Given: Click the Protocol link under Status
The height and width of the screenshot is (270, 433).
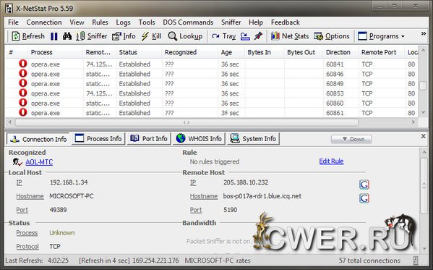Looking at the screenshot, I should pyautogui.click(x=27, y=247).
